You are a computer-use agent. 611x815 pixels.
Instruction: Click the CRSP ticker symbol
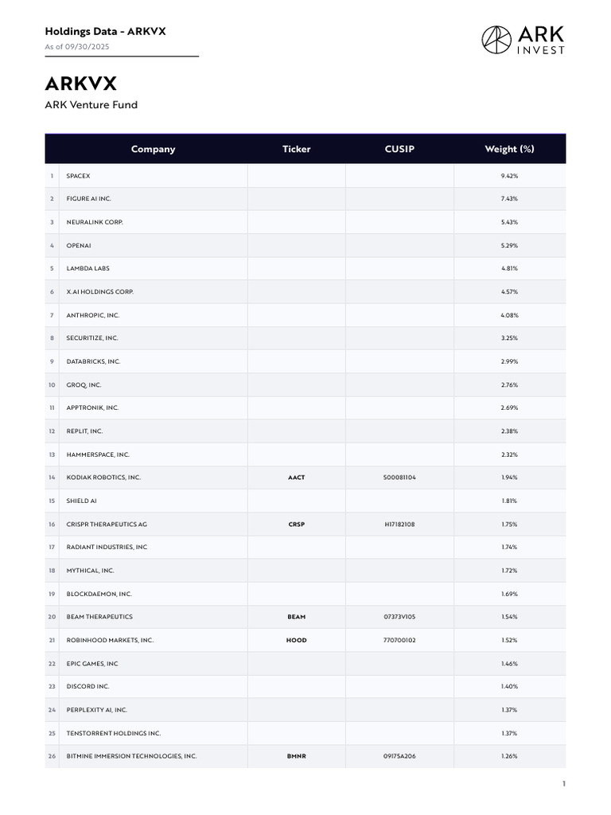(x=296, y=524)
